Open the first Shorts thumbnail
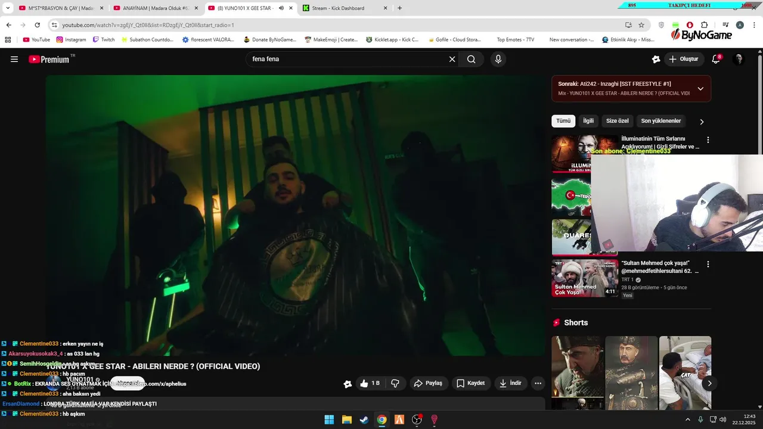Image resolution: width=763 pixels, height=429 pixels. click(x=578, y=372)
